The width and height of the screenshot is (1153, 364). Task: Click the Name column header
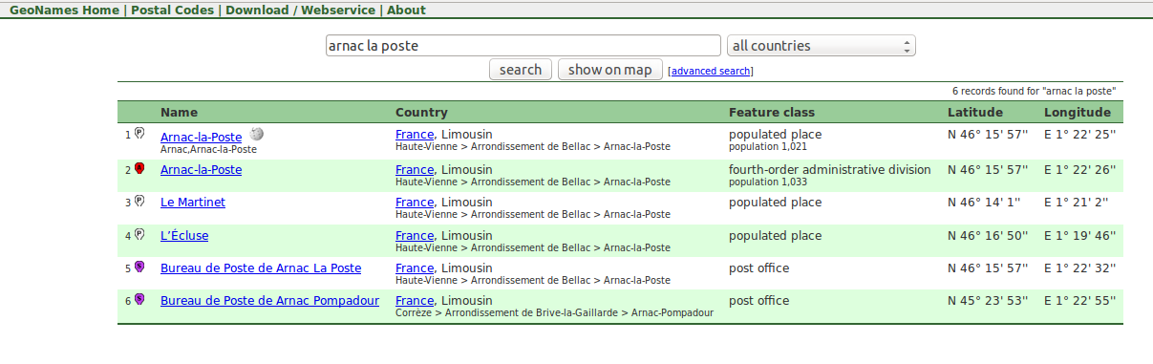click(x=179, y=112)
